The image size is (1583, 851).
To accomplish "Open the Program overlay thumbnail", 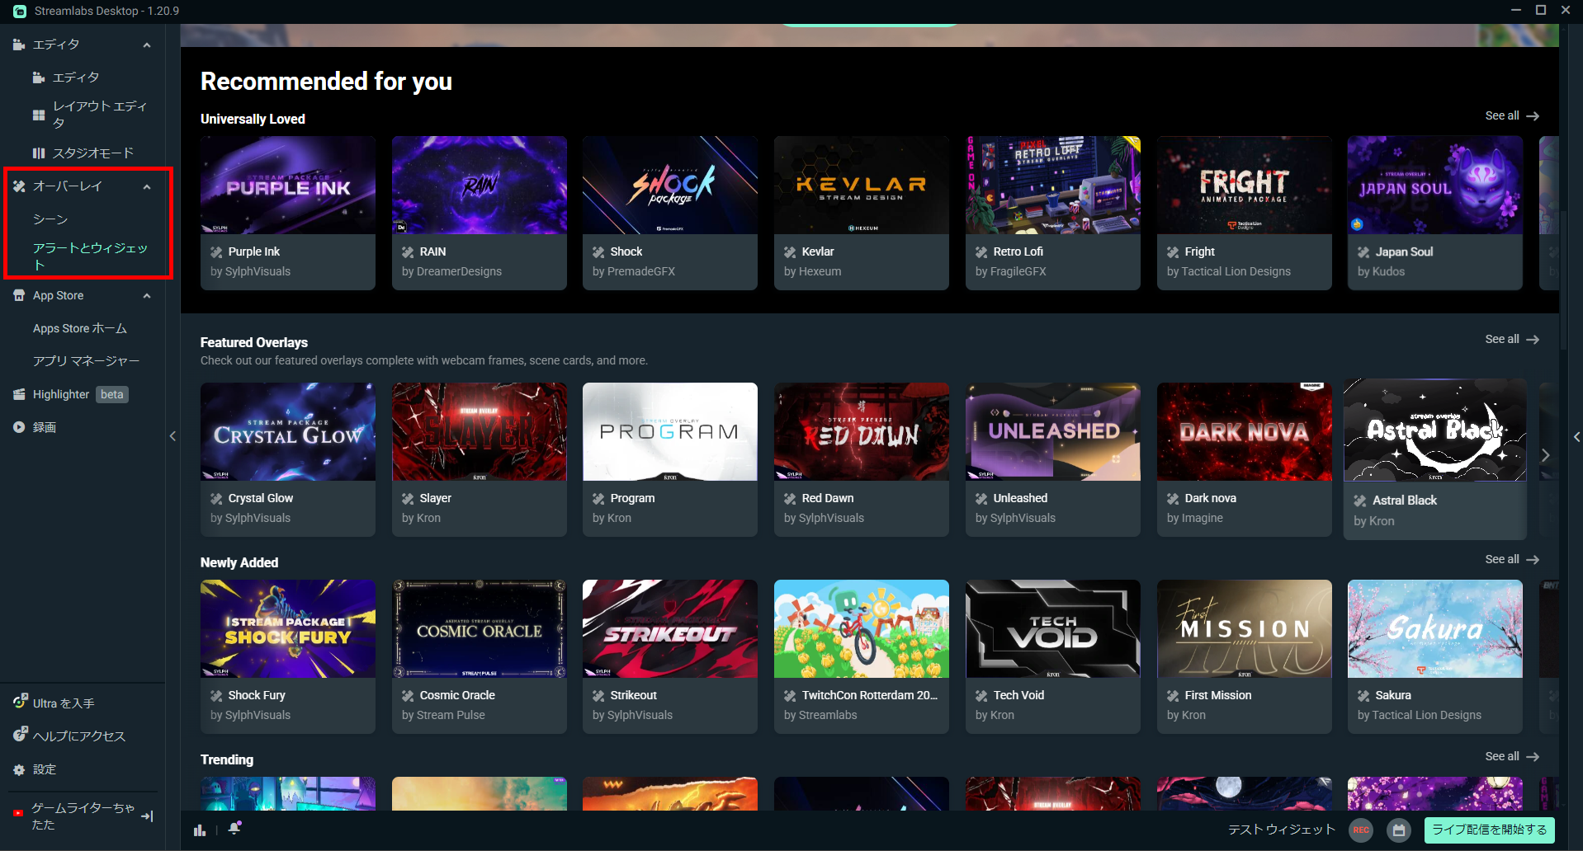I will (670, 432).
